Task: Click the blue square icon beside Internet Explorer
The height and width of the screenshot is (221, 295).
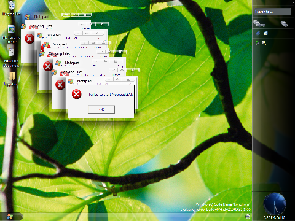Action: pos(265,33)
